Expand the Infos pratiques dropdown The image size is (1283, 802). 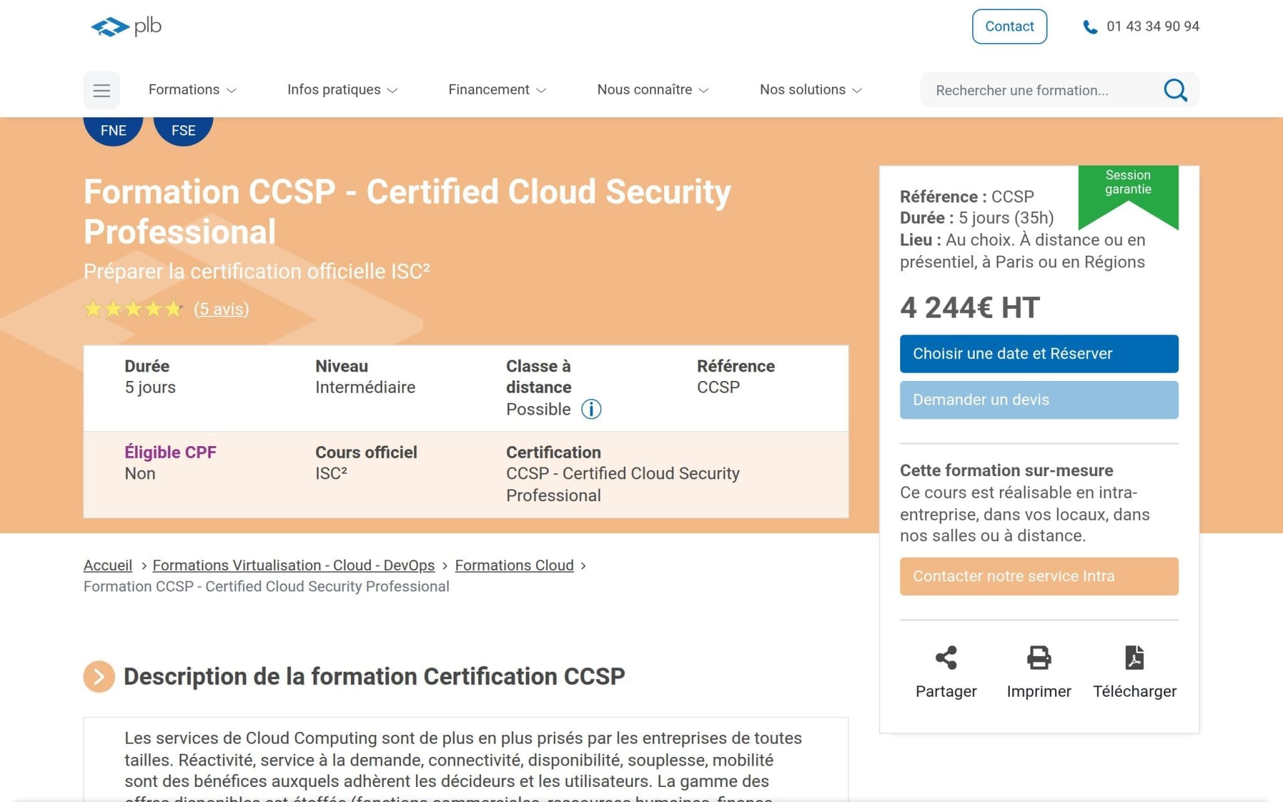click(342, 90)
